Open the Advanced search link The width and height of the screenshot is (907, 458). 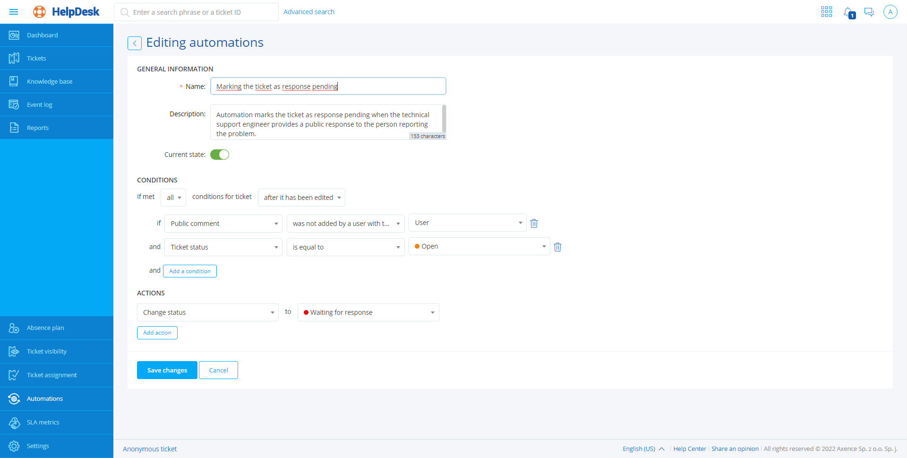click(x=308, y=12)
